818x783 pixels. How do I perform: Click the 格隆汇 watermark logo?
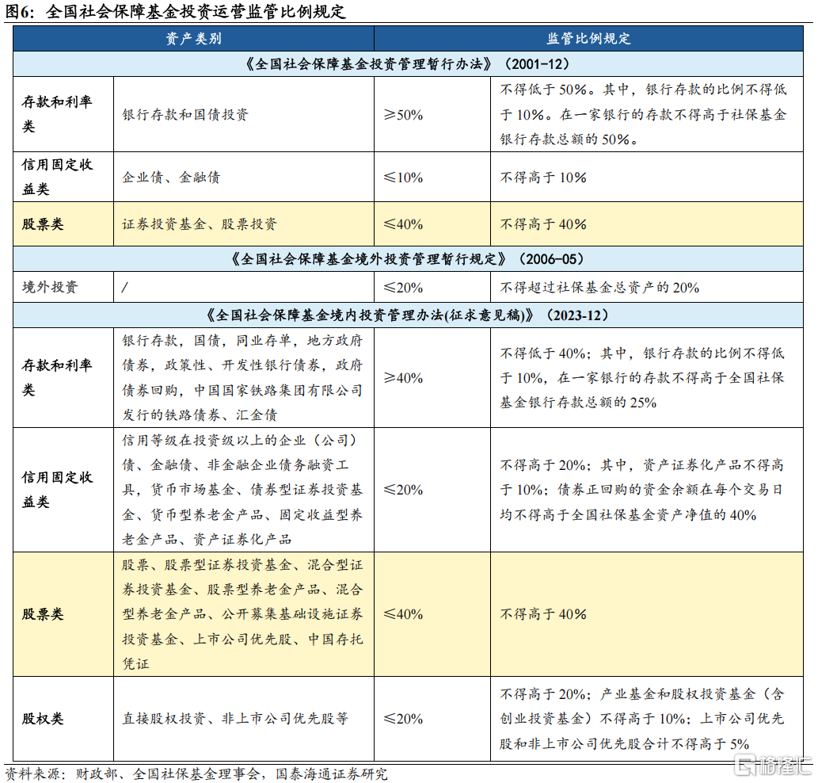(773, 766)
